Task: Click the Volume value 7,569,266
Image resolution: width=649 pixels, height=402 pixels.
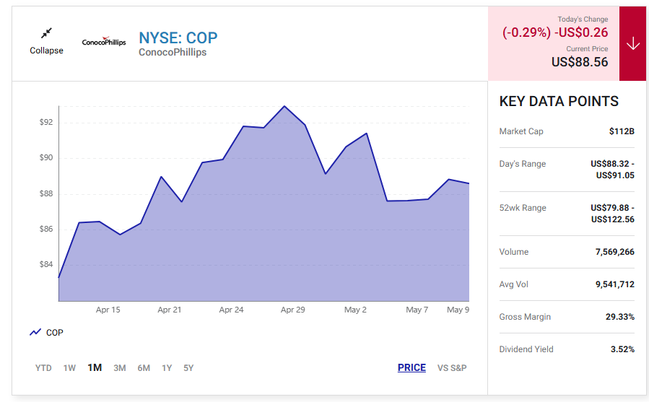Action: (614, 252)
